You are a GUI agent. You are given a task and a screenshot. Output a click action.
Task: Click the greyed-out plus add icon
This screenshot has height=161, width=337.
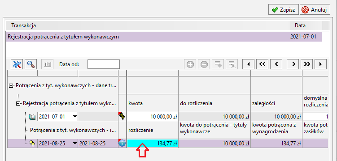coord(190,64)
